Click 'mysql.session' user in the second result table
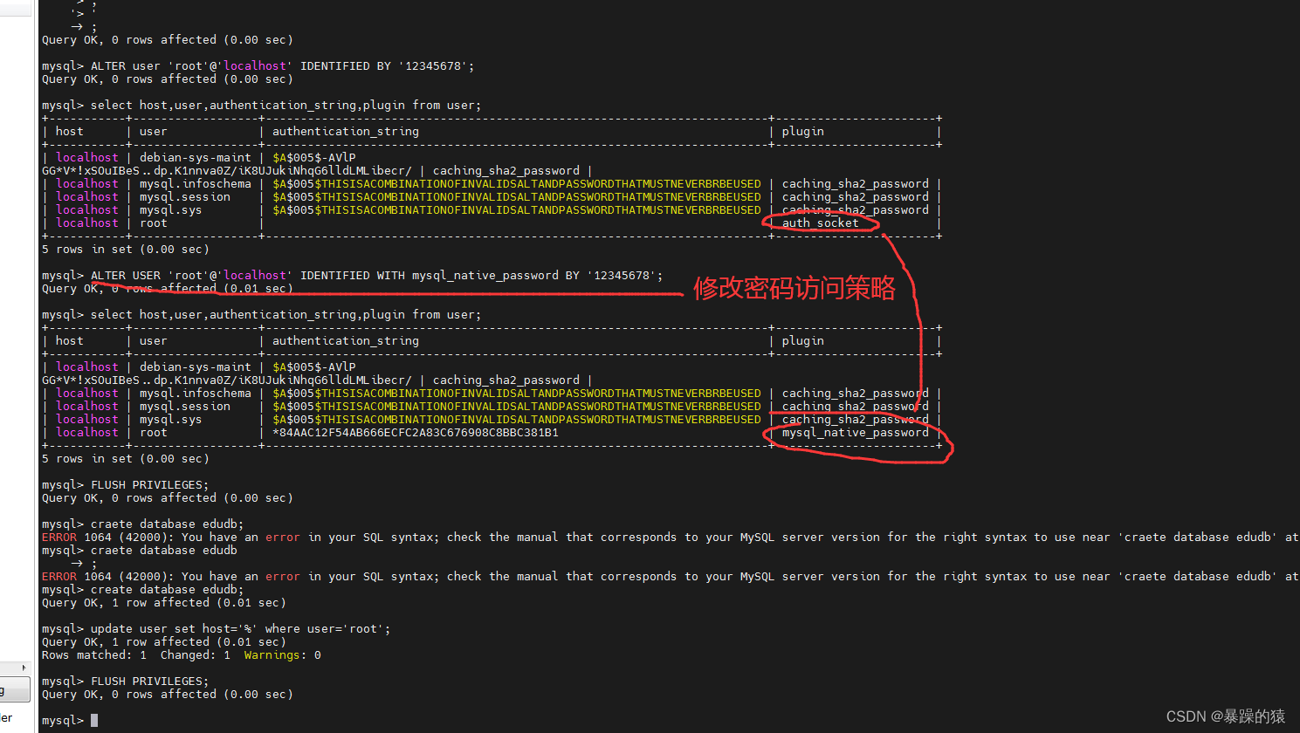Viewport: 1300px width, 733px height. coord(185,407)
